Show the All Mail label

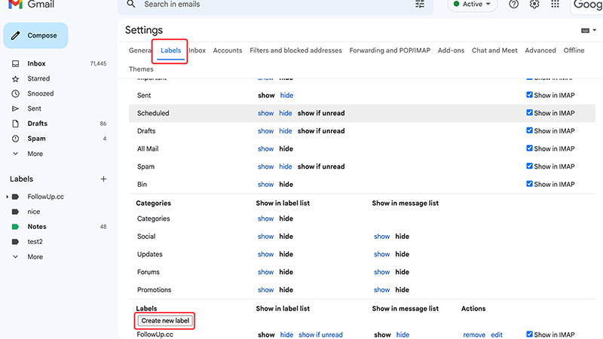click(266, 148)
